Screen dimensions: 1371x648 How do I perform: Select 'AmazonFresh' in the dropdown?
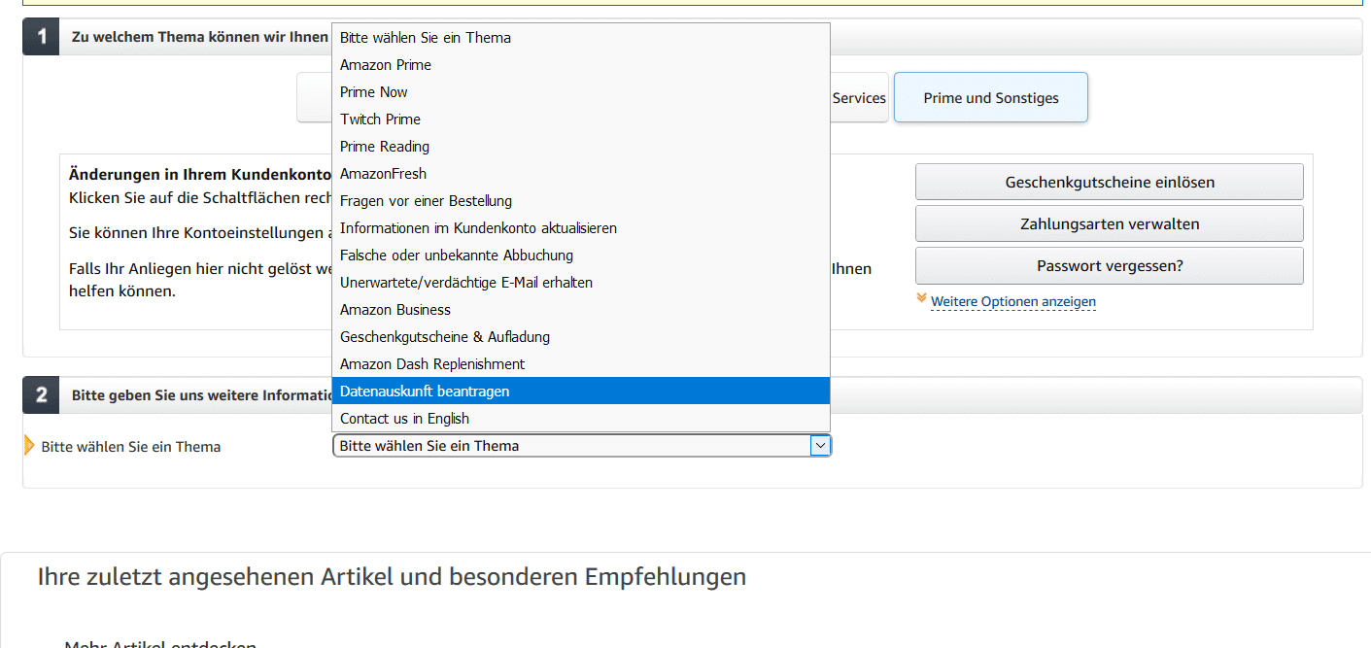coord(383,174)
